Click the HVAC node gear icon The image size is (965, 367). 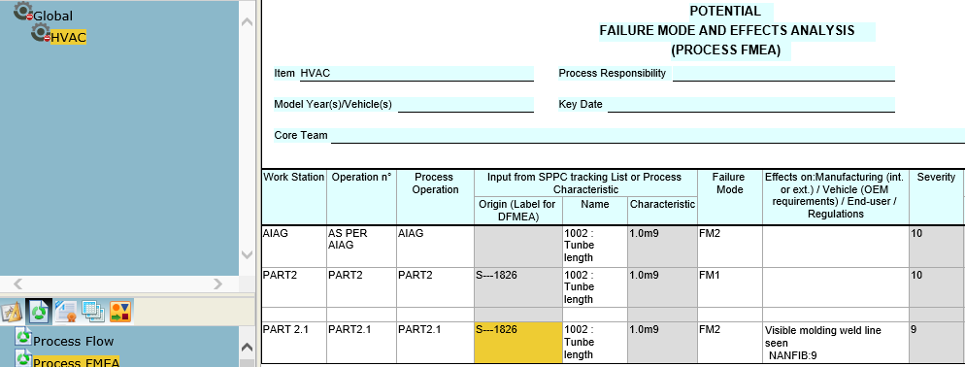(41, 33)
